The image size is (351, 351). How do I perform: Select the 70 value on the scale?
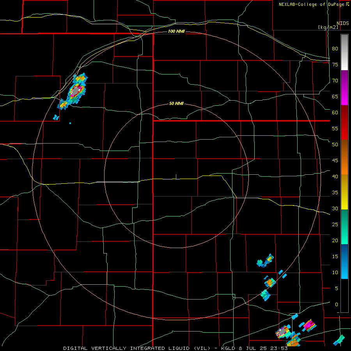coord(335,81)
